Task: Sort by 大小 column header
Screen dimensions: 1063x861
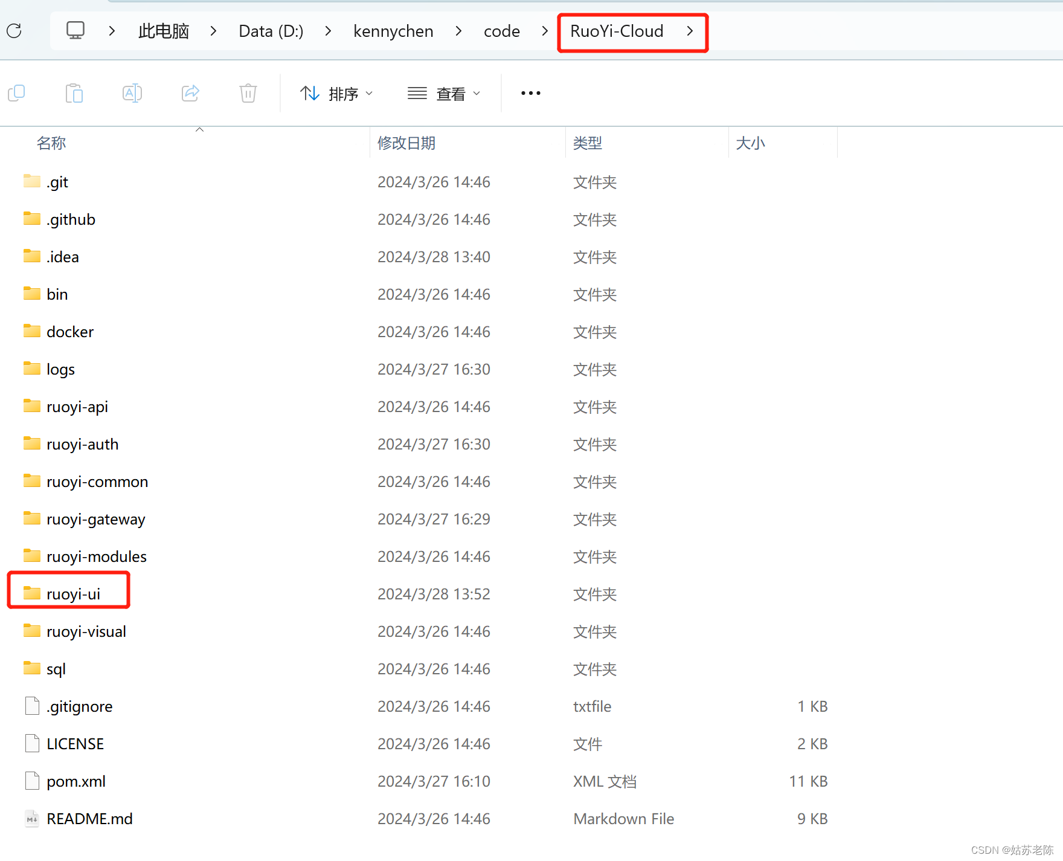Action: 751,143
